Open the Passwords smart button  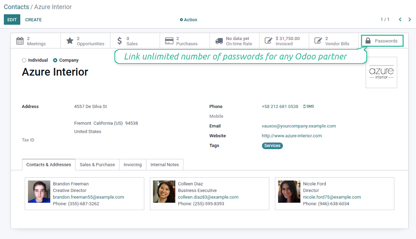(382, 41)
